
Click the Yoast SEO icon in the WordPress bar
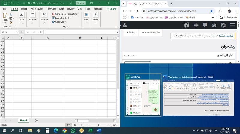click(187, 25)
